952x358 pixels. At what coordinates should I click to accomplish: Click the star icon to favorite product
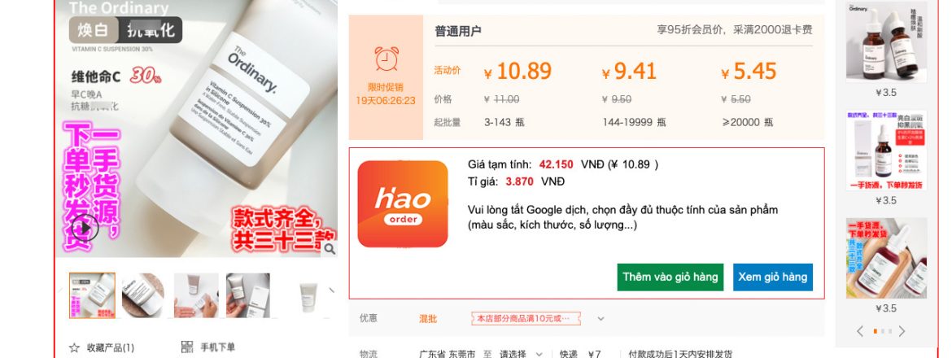[x=74, y=347]
